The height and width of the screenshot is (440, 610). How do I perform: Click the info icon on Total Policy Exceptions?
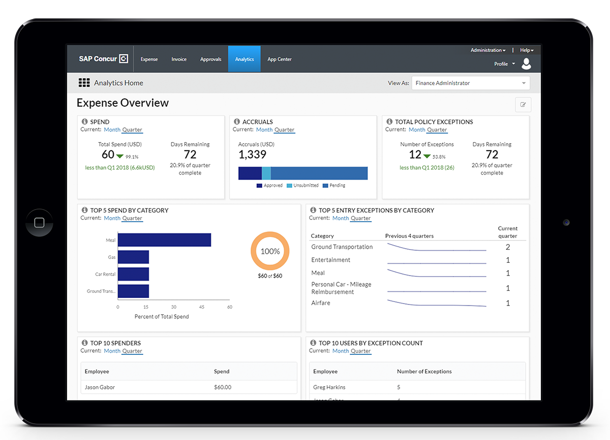(389, 121)
